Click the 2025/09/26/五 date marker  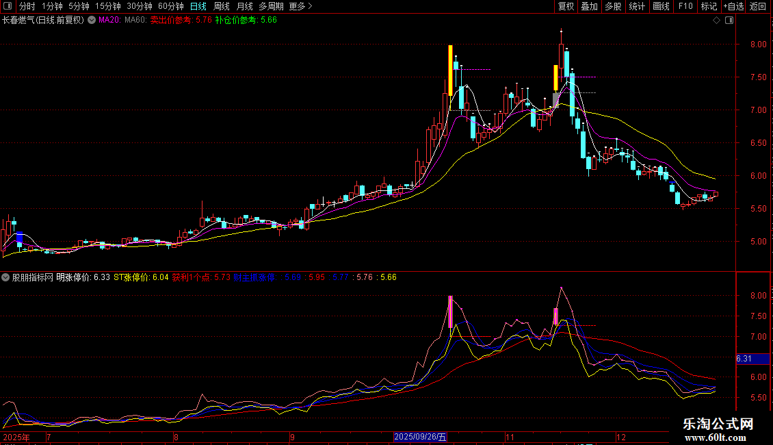(420, 437)
